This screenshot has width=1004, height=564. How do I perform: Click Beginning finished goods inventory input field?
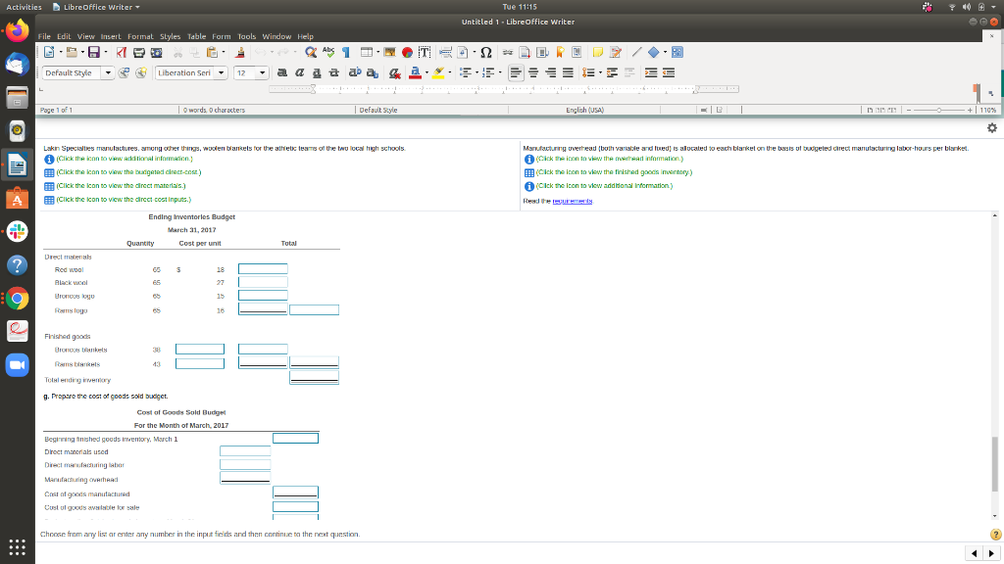[x=295, y=438]
